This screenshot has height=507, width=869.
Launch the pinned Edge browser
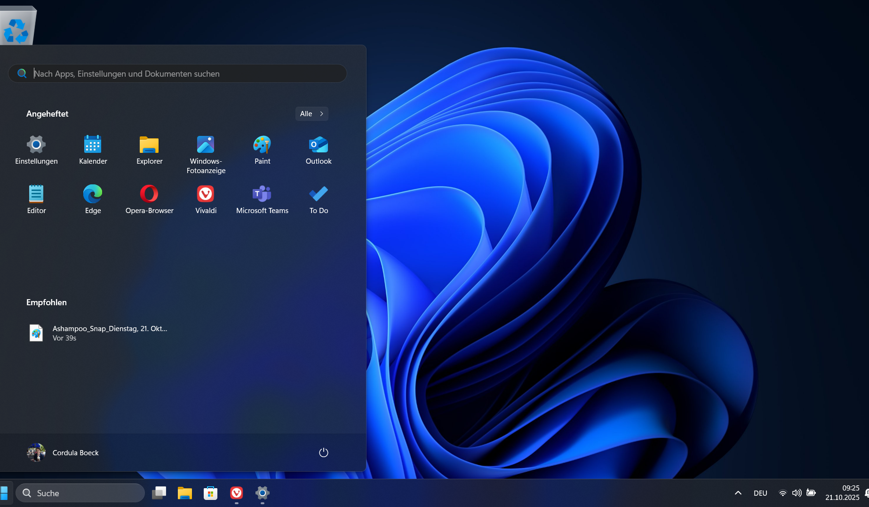pyautogui.click(x=93, y=199)
